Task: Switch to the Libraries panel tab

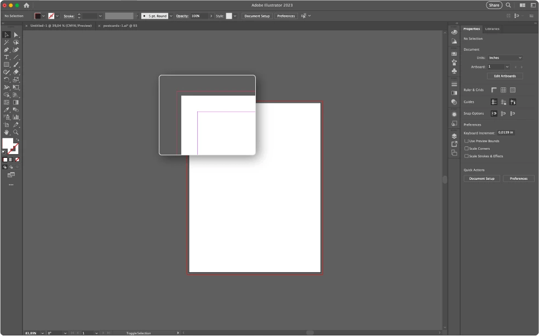Action: (x=492, y=28)
